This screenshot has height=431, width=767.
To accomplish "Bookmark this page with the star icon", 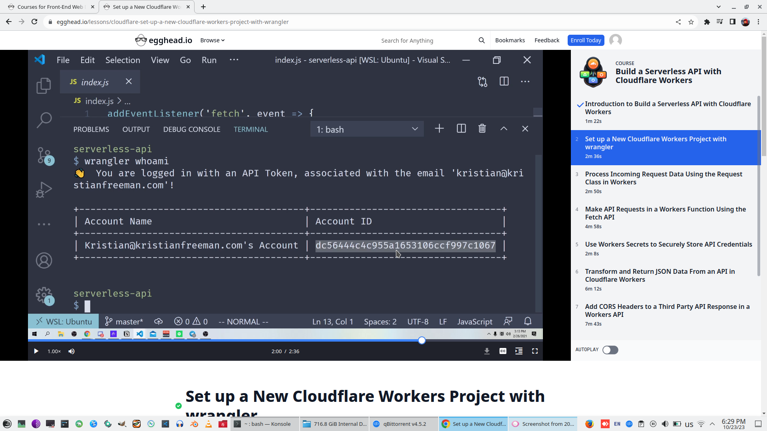I will tap(691, 22).
